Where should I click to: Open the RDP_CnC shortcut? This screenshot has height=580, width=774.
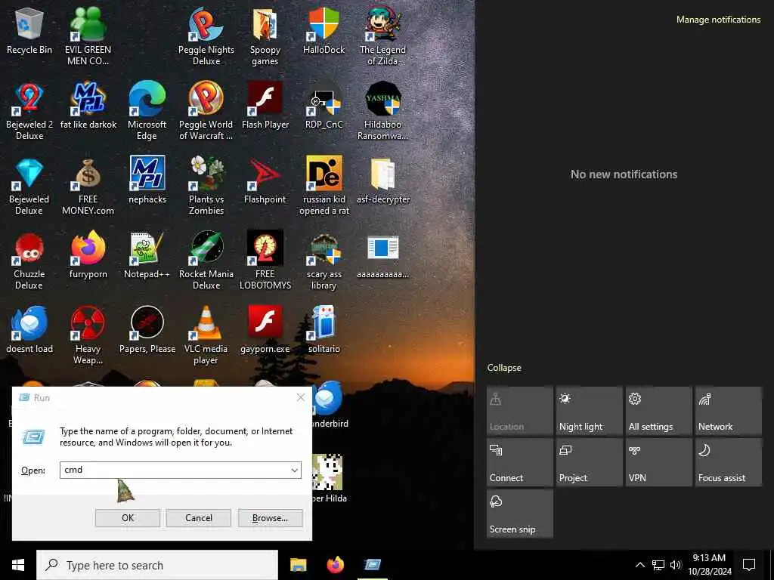(x=324, y=106)
